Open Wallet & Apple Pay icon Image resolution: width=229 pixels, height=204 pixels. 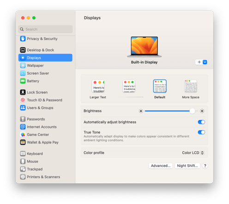23,142
